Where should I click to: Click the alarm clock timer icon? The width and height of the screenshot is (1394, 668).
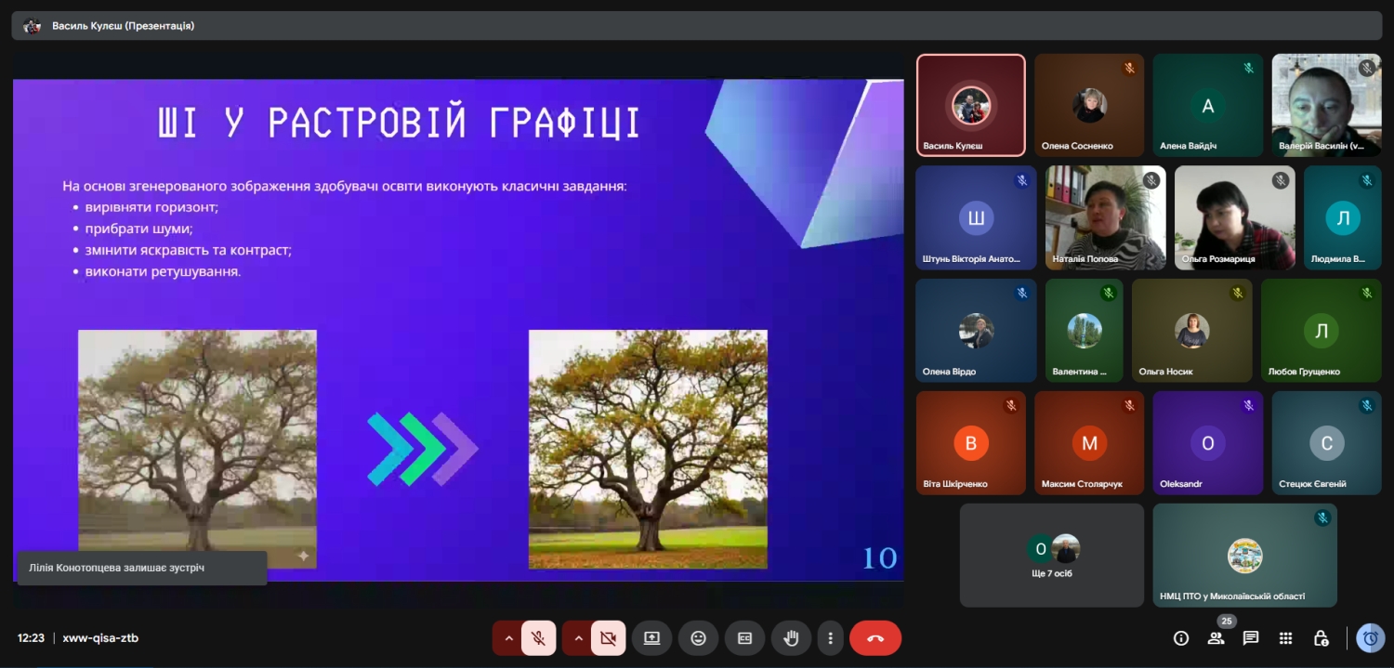1370,638
